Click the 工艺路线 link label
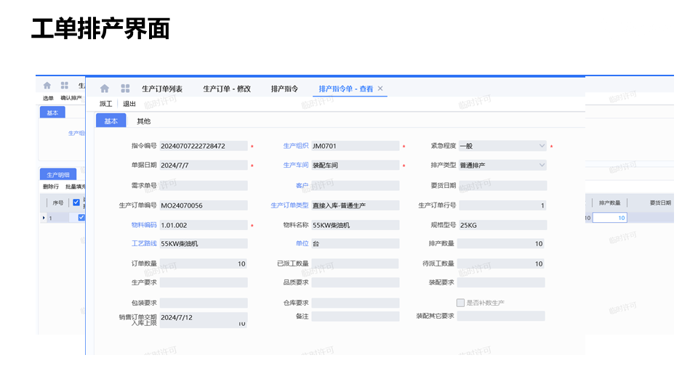The width and height of the screenshot is (698, 392). [144, 244]
